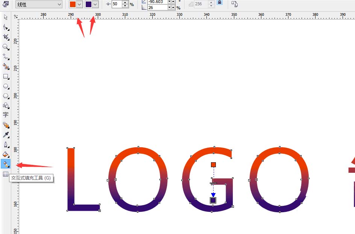Image resolution: width=355 pixels, height=234 pixels.
Task: Open the orange start color dropdown
Action: [79, 4]
